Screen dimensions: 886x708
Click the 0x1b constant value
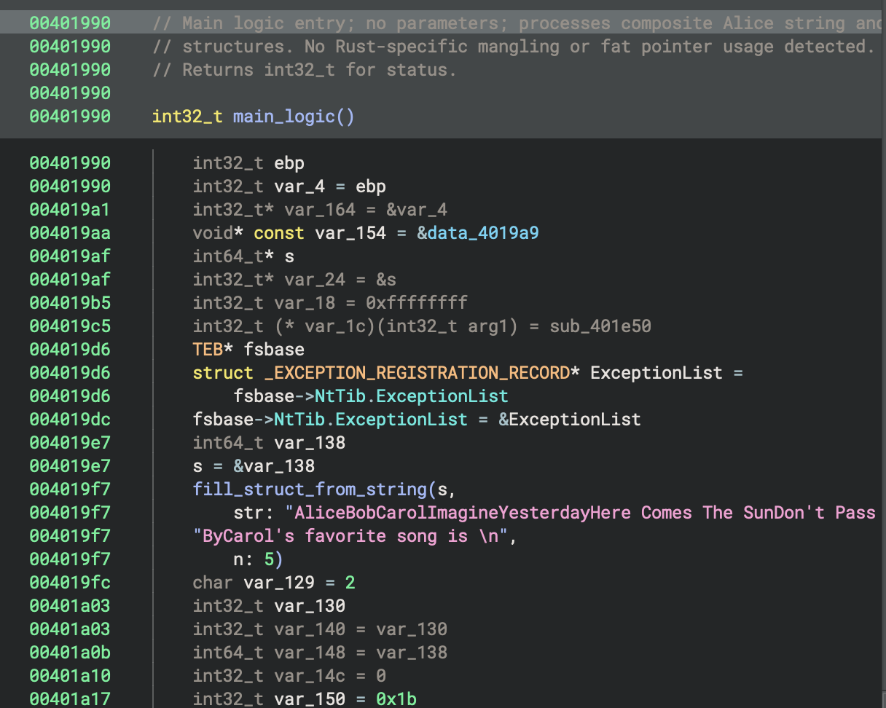pyautogui.click(x=396, y=699)
